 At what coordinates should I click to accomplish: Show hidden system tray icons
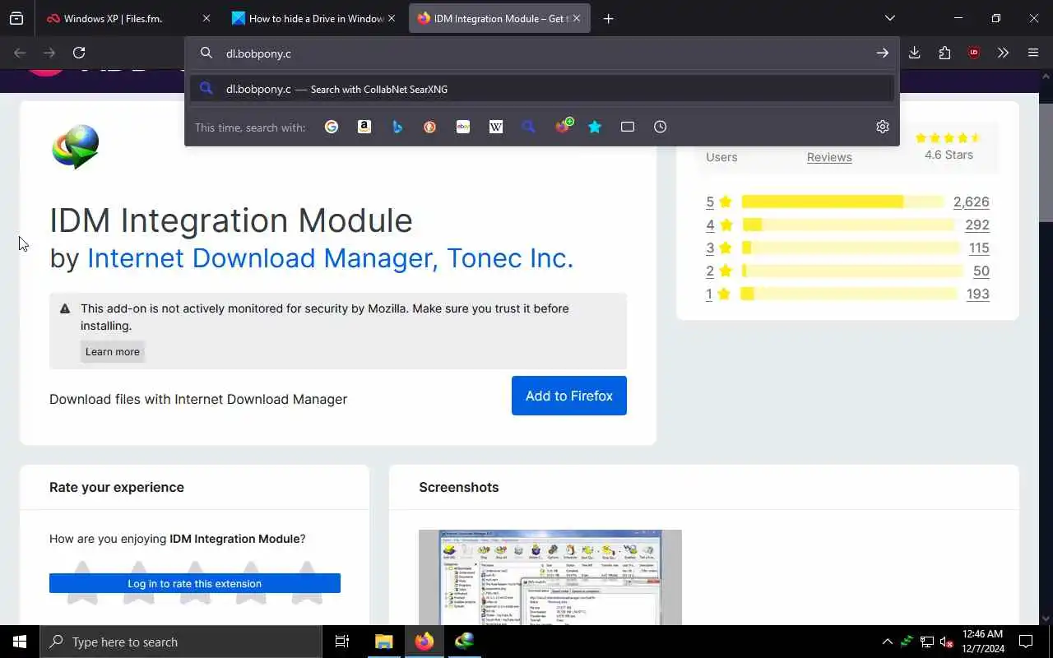(887, 642)
